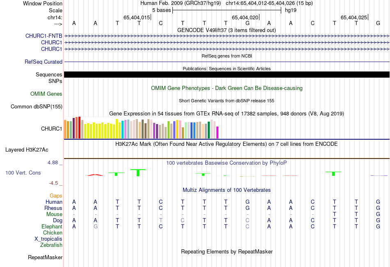
Task: Select the Rhesus species label
Action: (53, 208)
